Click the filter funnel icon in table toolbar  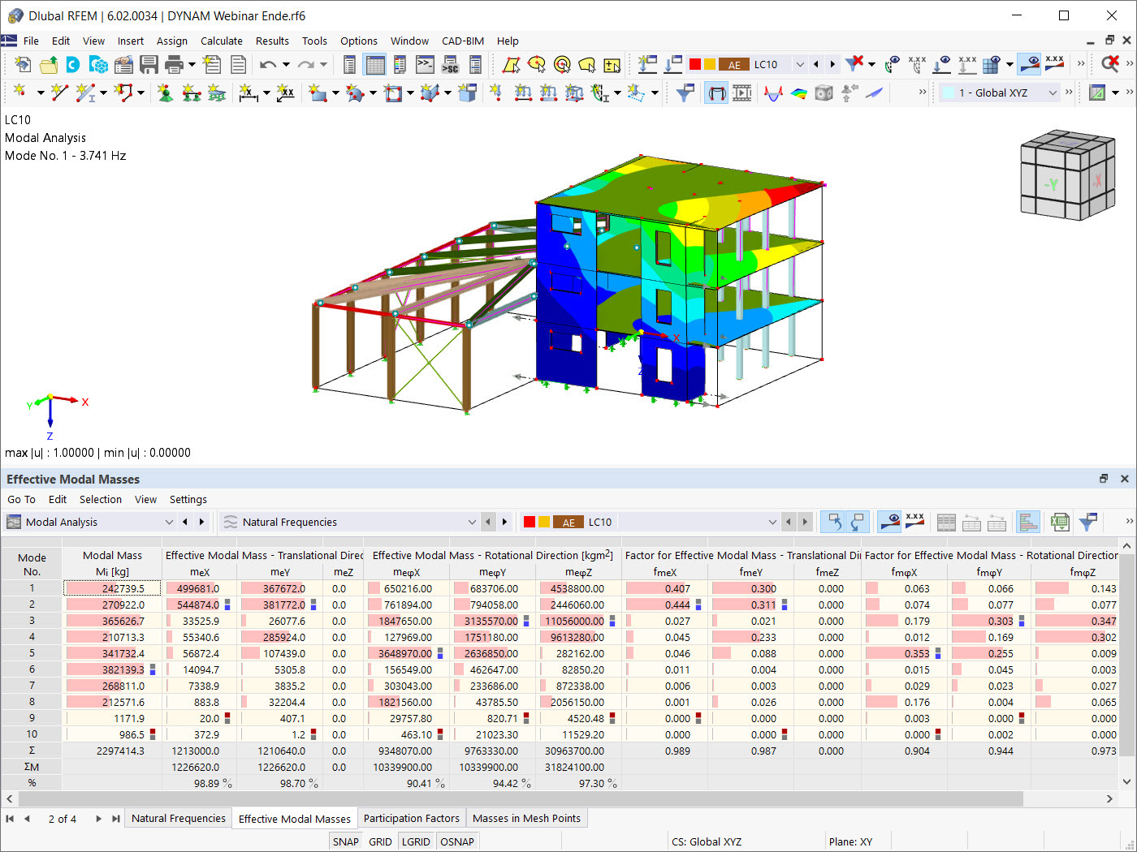pyautogui.click(x=1088, y=522)
